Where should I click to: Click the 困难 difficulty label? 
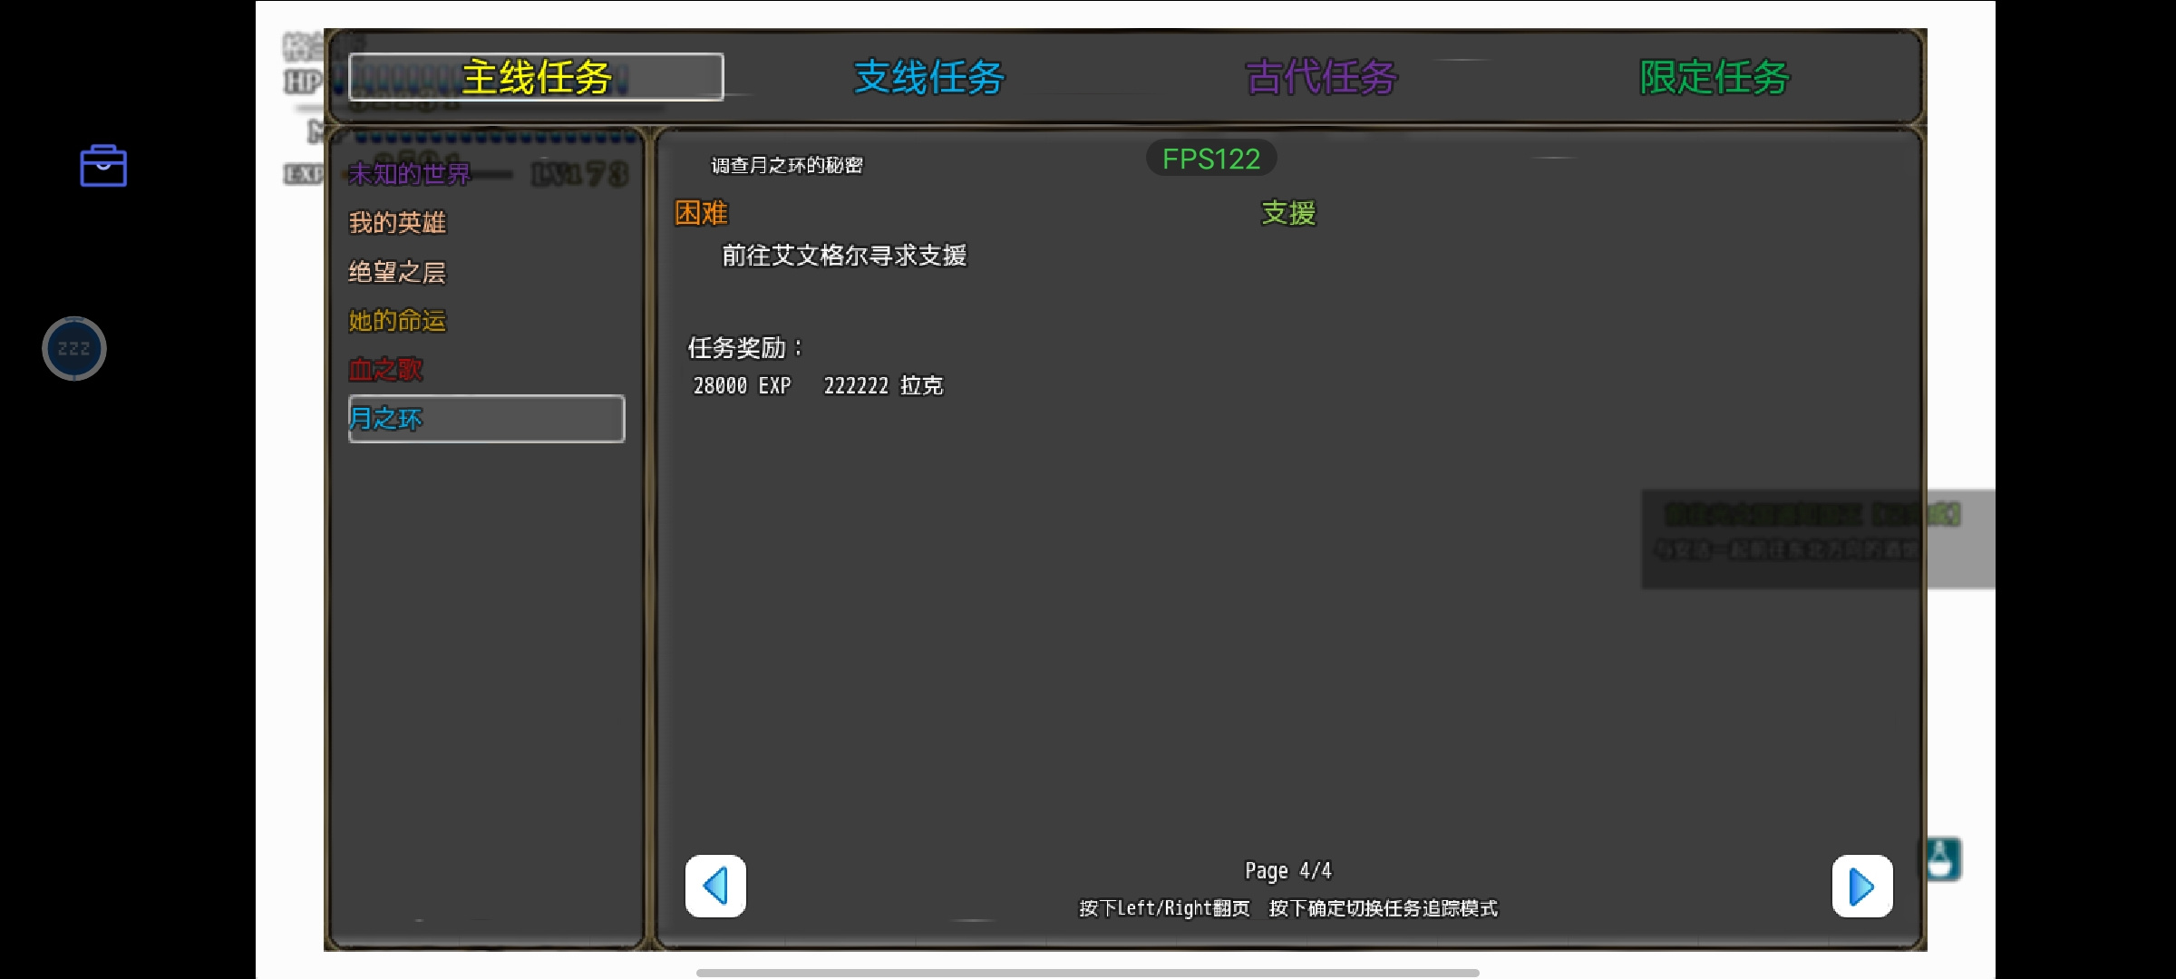(x=701, y=213)
